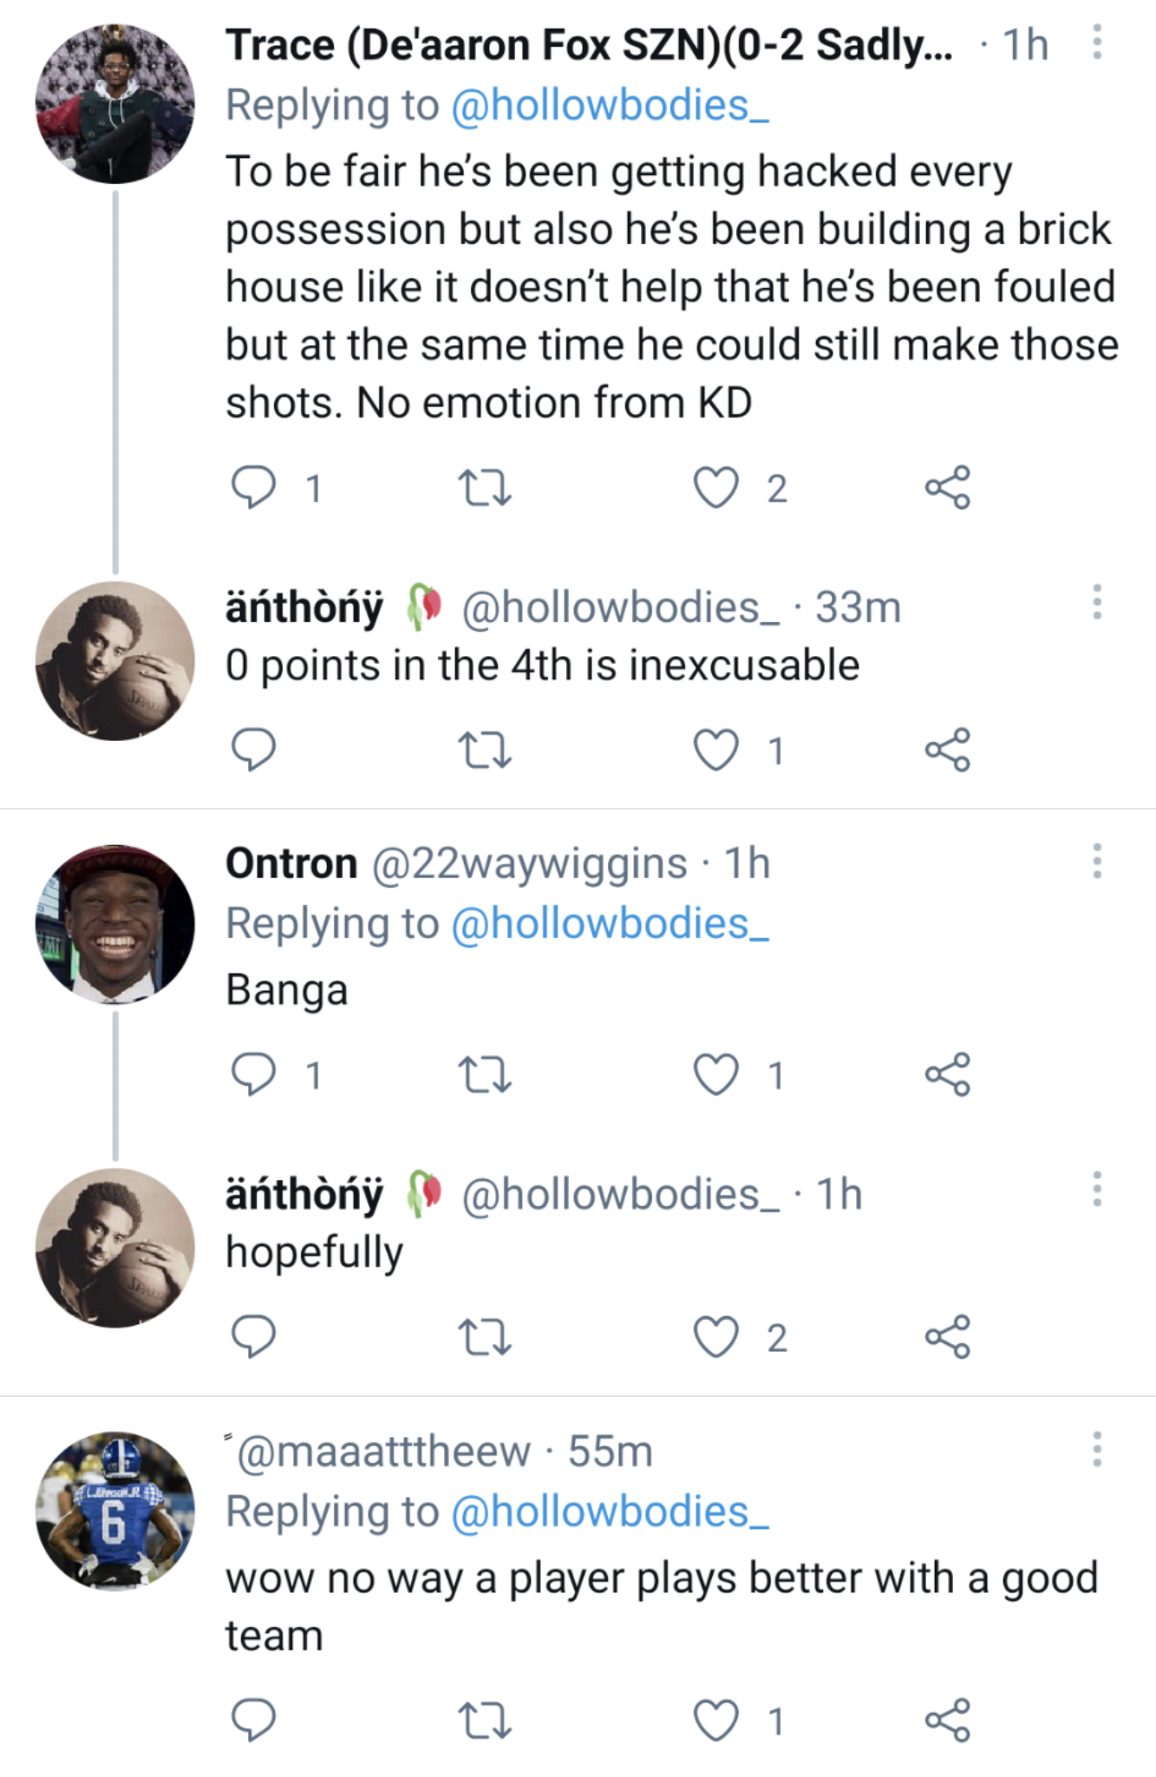The height and width of the screenshot is (1777, 1156).
Task: Retweet Trace's tweet about getting hacked
Action: point(484,487)
